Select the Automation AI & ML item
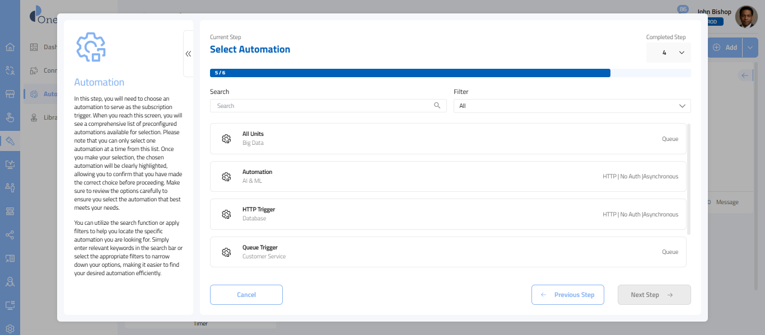Image resolution: width=765 pixels, height=335 pixels. tap(447, 177)
